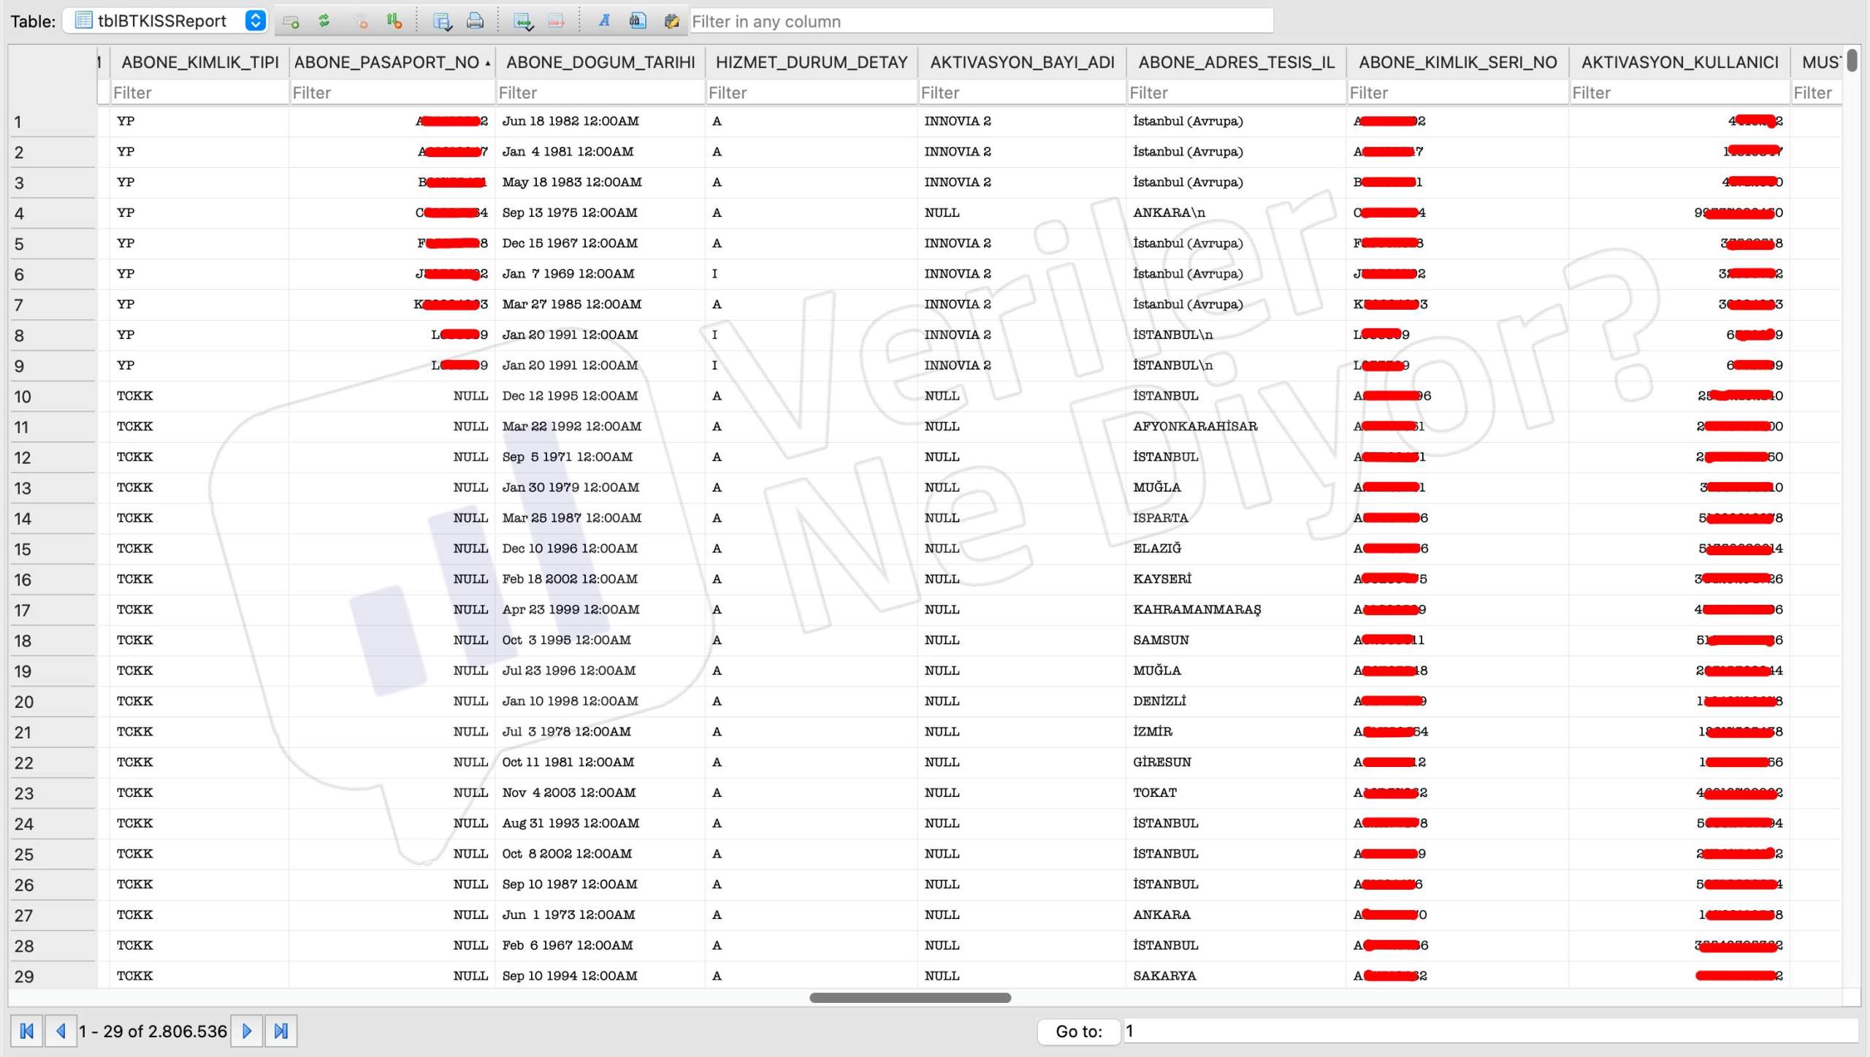Click the save table as icon

pyautogui.click(x=442, y=20)
